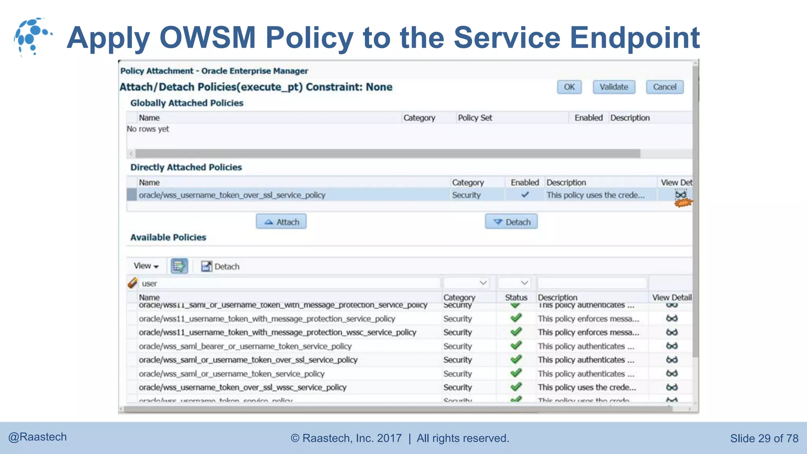Viewport: 807px width, 454px height.
Task: Click the Name header in Directly Attached Policies
Action: click(149, 182)
